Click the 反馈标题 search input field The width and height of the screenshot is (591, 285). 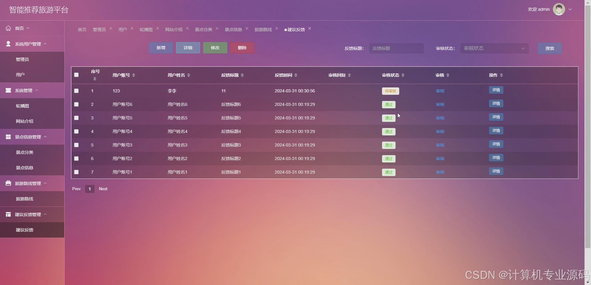point(396,48)
